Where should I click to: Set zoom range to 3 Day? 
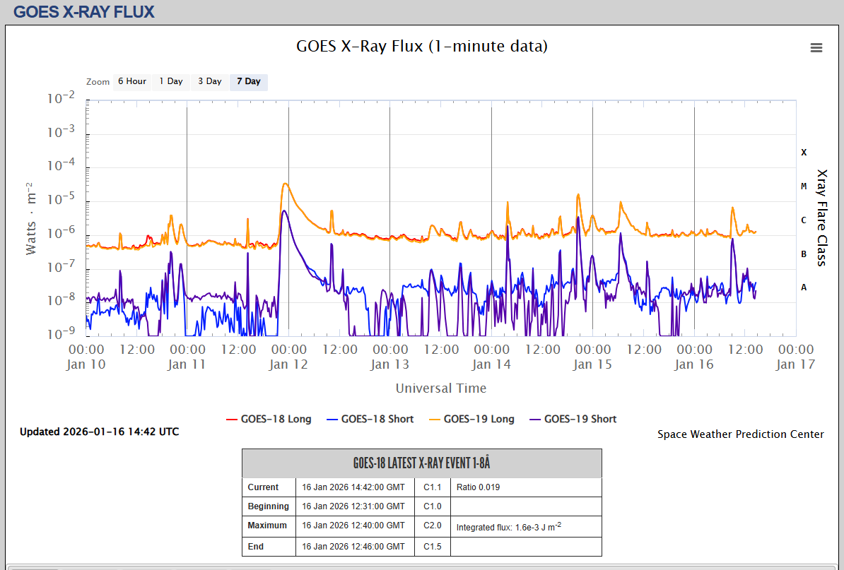209,82
